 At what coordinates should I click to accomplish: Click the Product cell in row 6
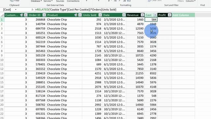[64, 42]
